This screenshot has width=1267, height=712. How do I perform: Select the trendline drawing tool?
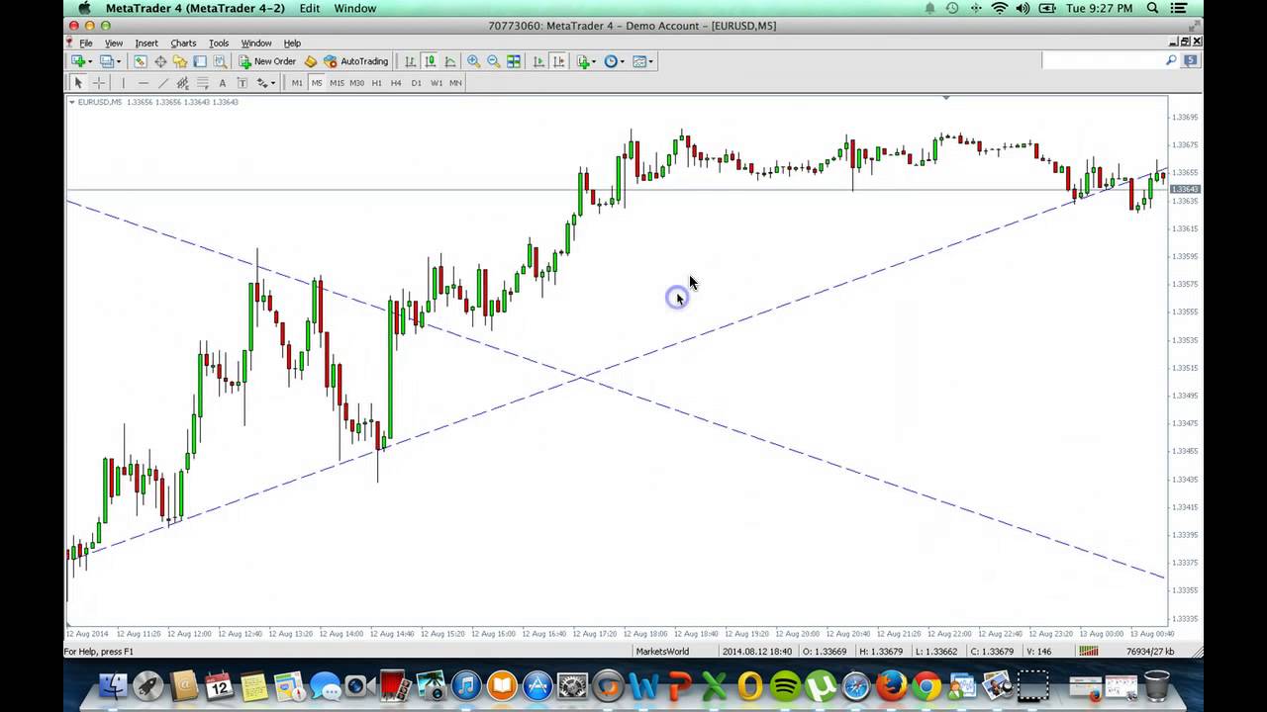[163, 83]
